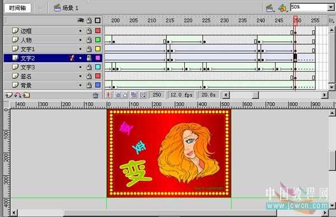Click the magenta outline swatch of 文字2
Image resolution: width=336 pixels, height=217 pixels.
coord(97,58)
